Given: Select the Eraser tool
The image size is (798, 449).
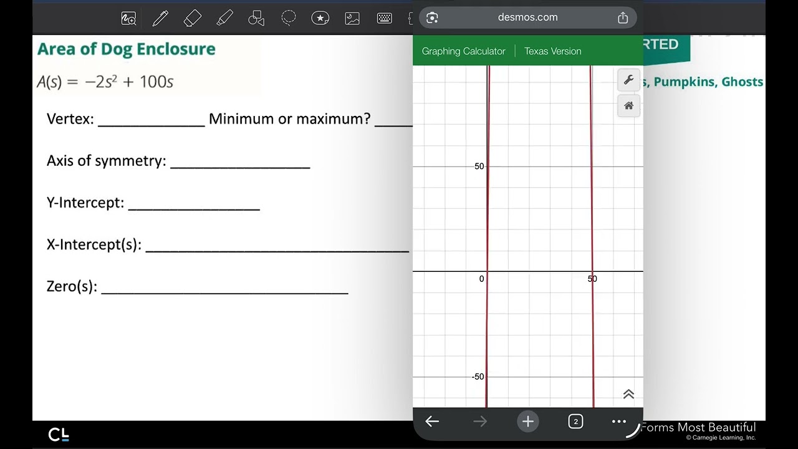Looking at the screenshot, I should click(x=193, y=18).
